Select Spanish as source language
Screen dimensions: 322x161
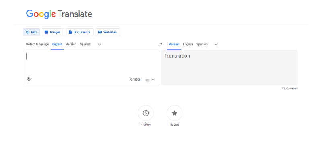[85, 44]
